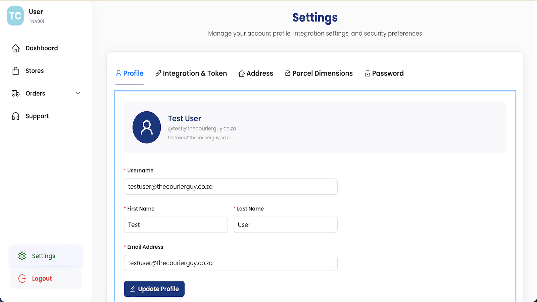Click the 'TNA001' account code
The image size is (537, 302).
point(37,21)
